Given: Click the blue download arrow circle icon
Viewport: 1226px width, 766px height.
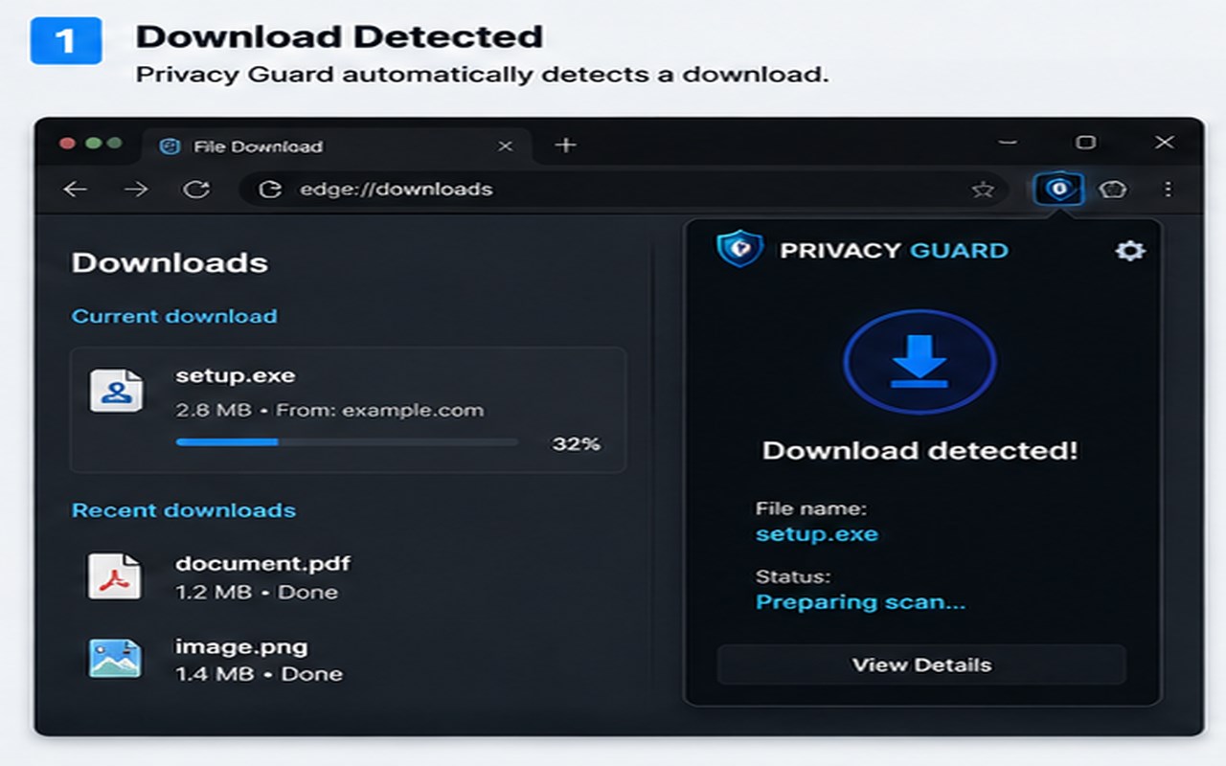Looking at the screenshot, I should pos(919,363).
